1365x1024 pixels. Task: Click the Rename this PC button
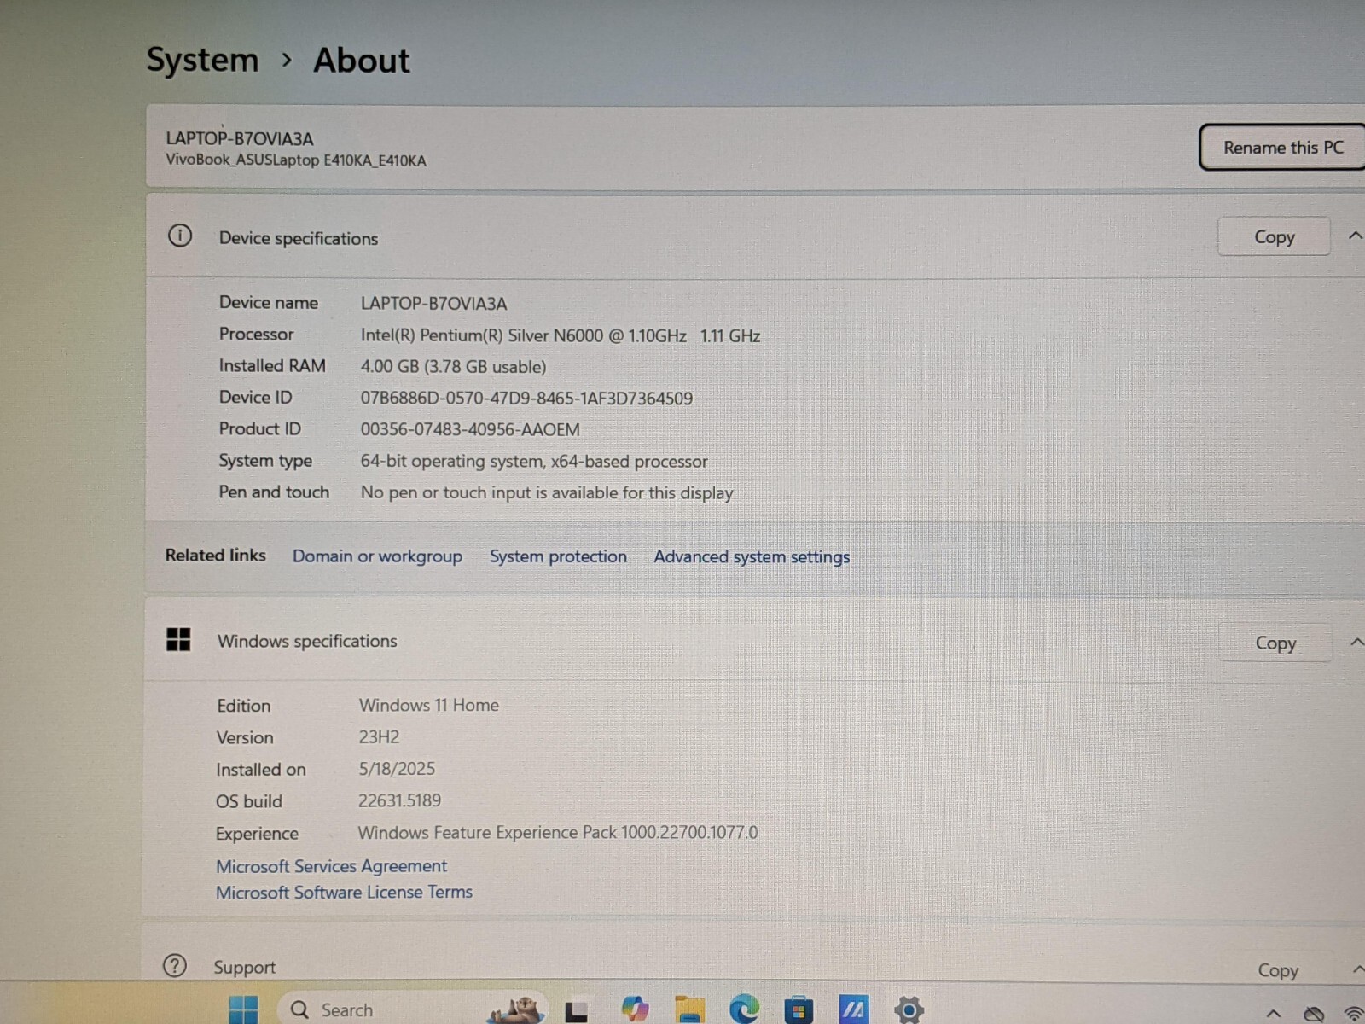(x=1281, y=148)
